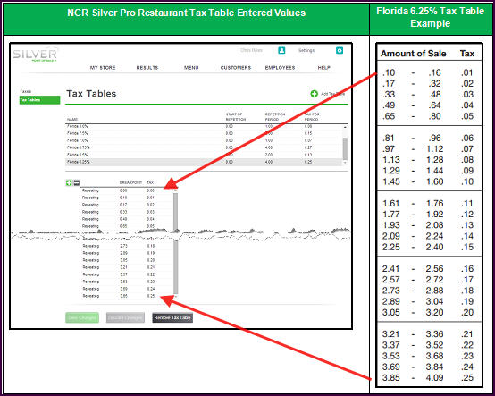The height and width of the screenshot is (396, 495).
Task: Select the Repeating row with breakpoint 3.37
Action: click(x=126, y=274)
